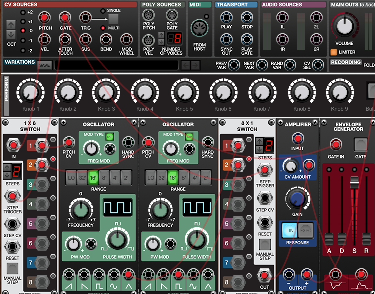Viewport: 375px width, 294px height.
Task: Click the PLAY GATE jack
Action: (x=247, y=39)
